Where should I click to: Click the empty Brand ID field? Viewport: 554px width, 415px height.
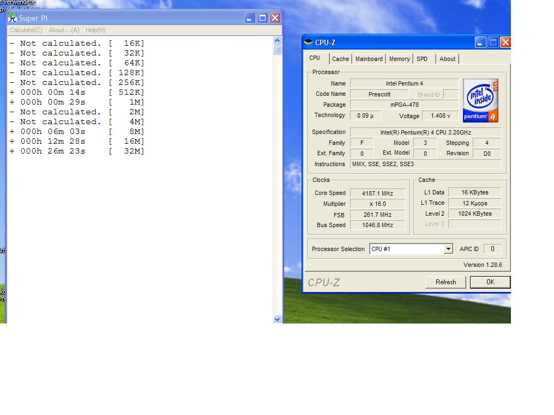pos(451,94)
